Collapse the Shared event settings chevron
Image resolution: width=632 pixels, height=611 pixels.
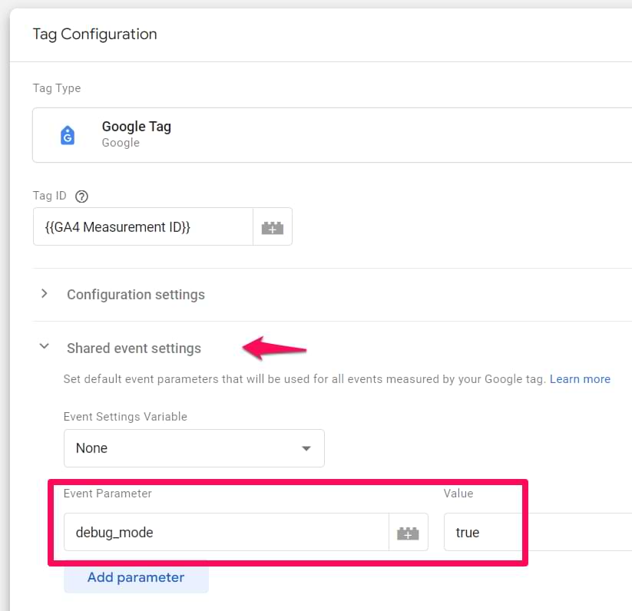pos(45,347)
